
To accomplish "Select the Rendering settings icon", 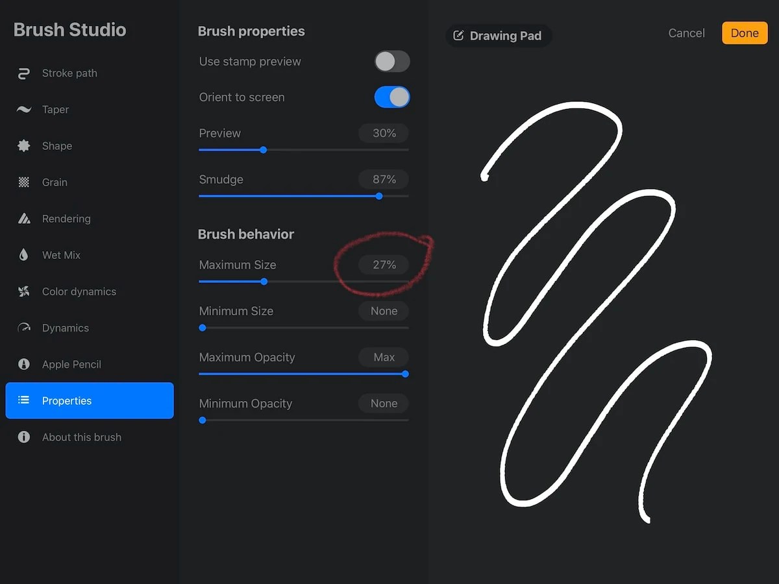I will [23, 219].
